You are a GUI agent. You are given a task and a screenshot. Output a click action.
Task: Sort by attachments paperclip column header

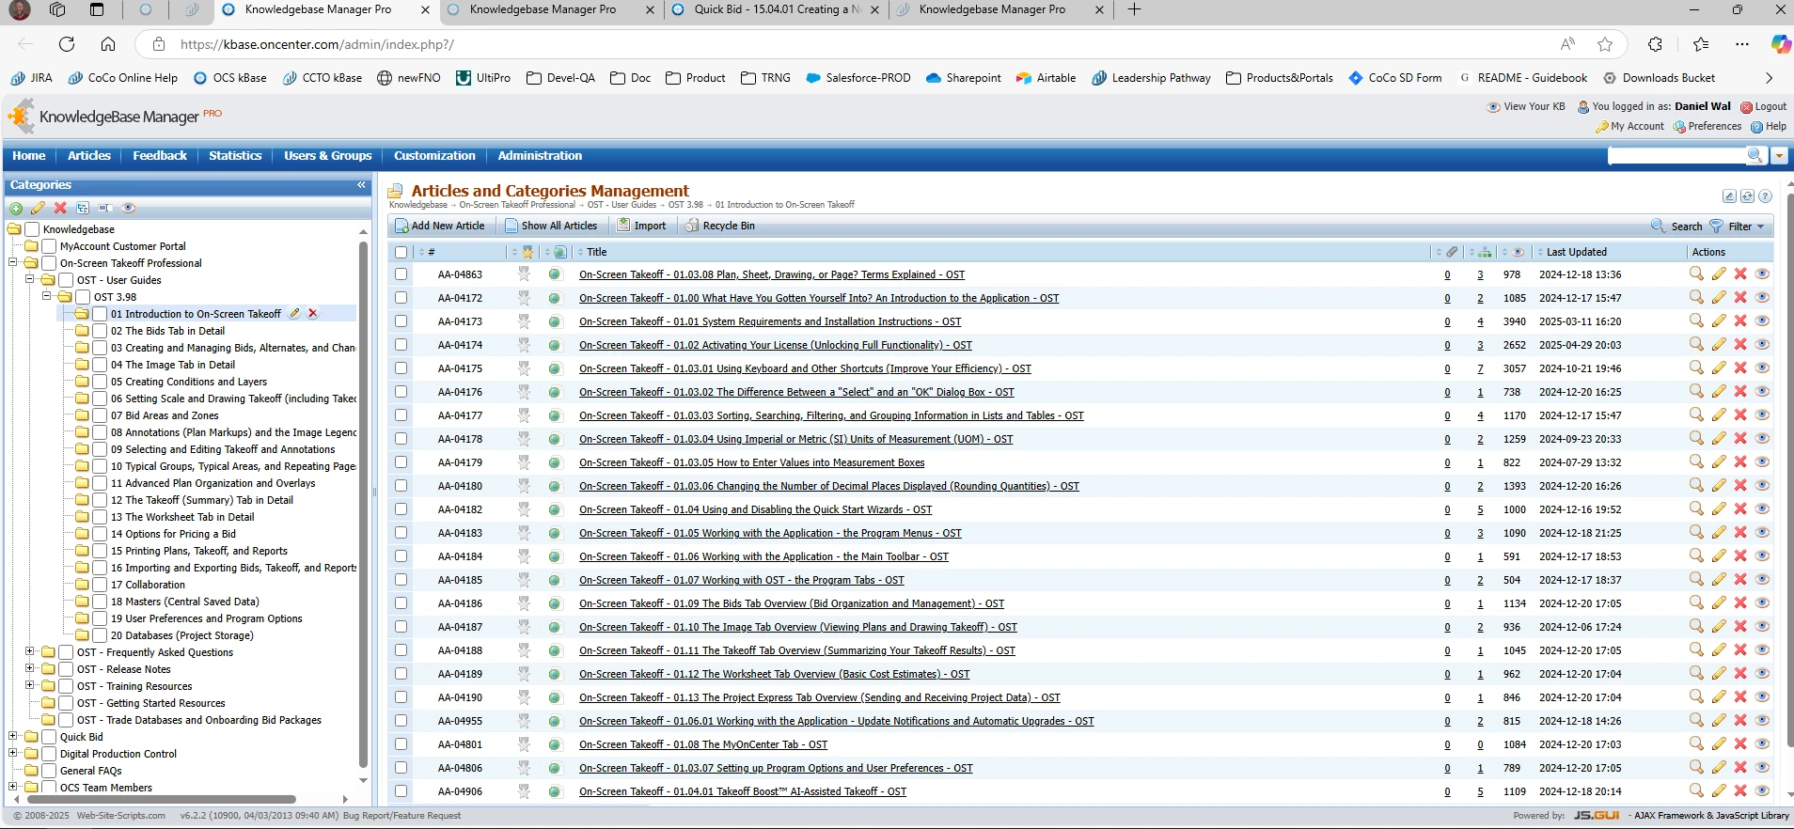pyautogui.click(x=1452, y=252)
